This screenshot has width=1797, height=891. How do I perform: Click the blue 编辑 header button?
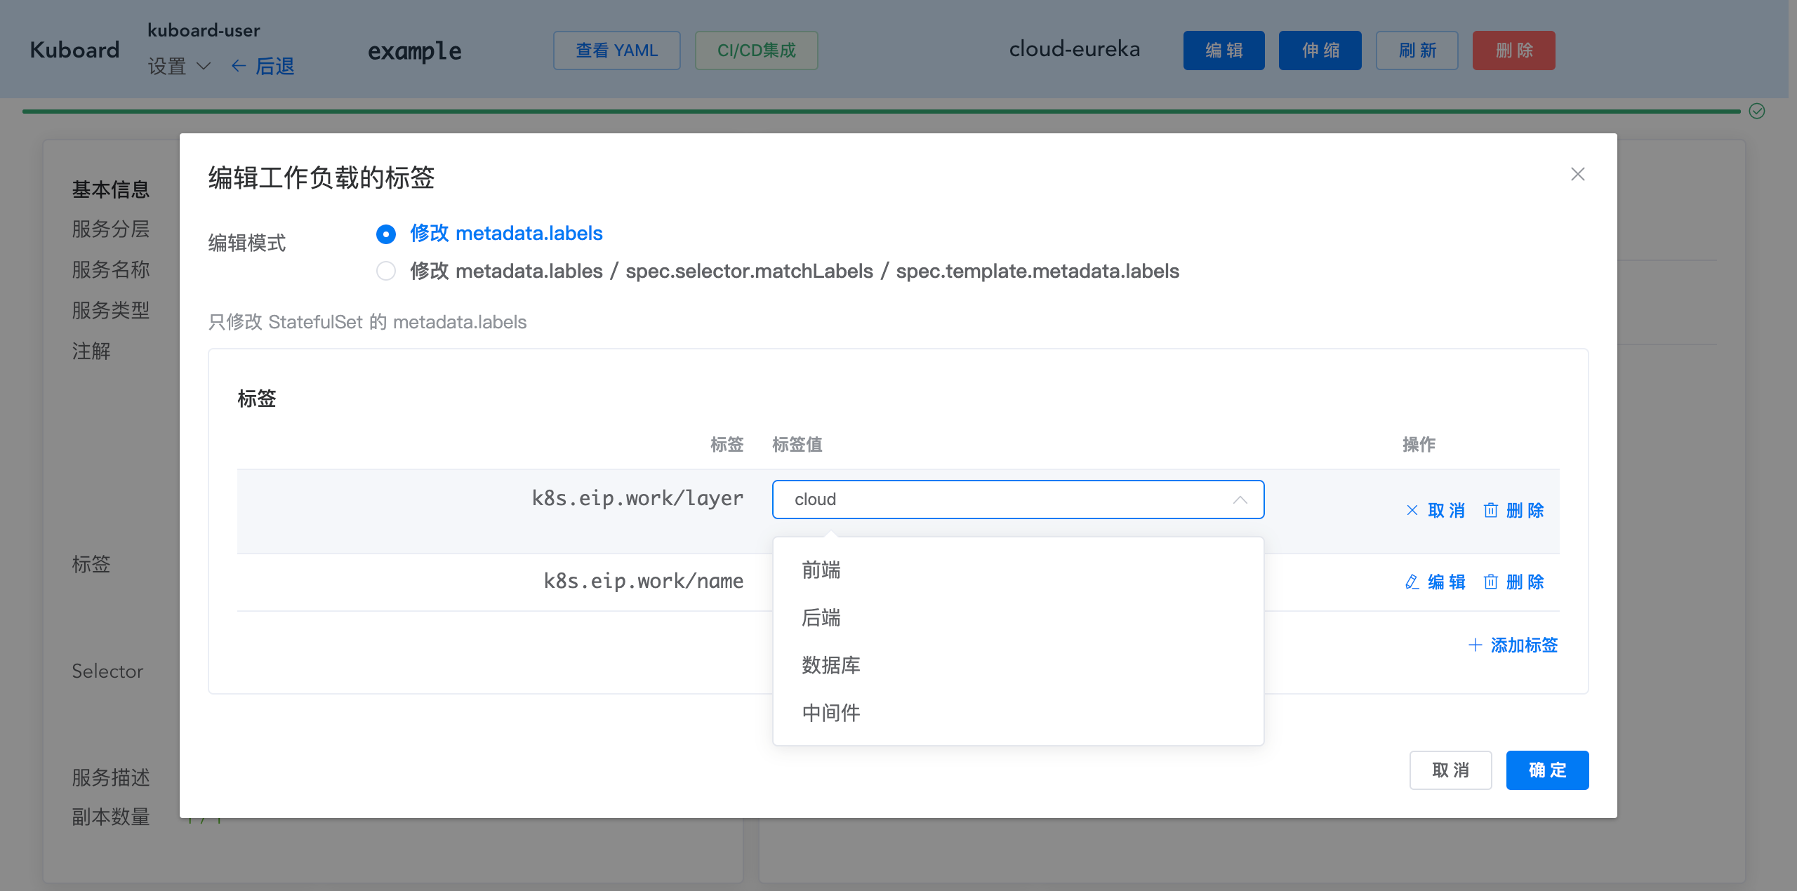coord(1224,51)
